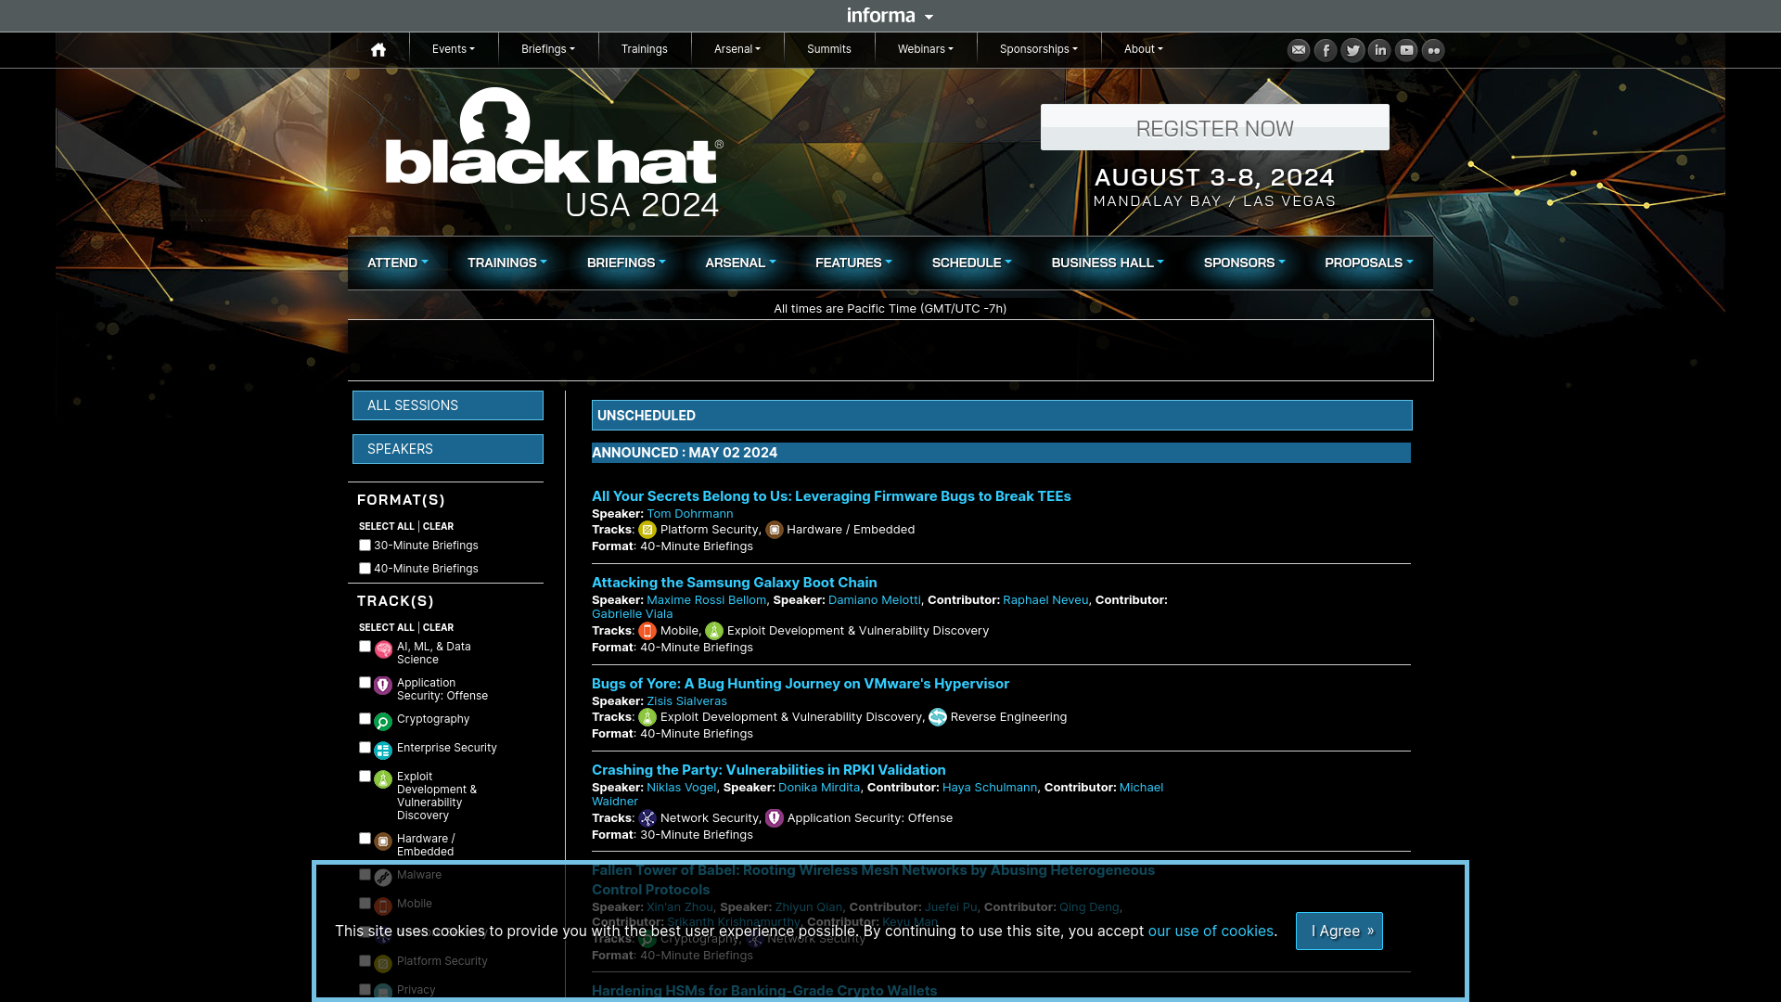Open the email contact icon

click(1299, 50)
